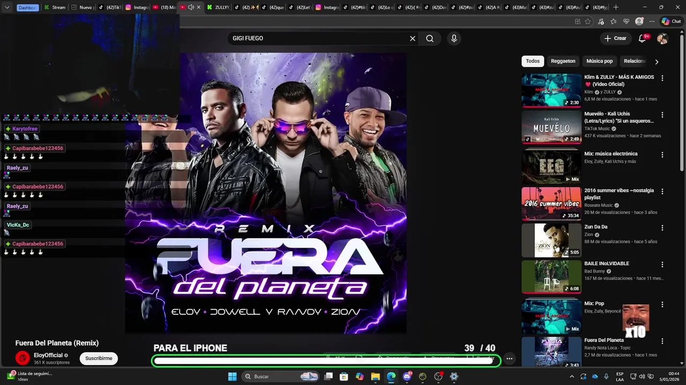Close the active YouTube tab

[199, 7]
